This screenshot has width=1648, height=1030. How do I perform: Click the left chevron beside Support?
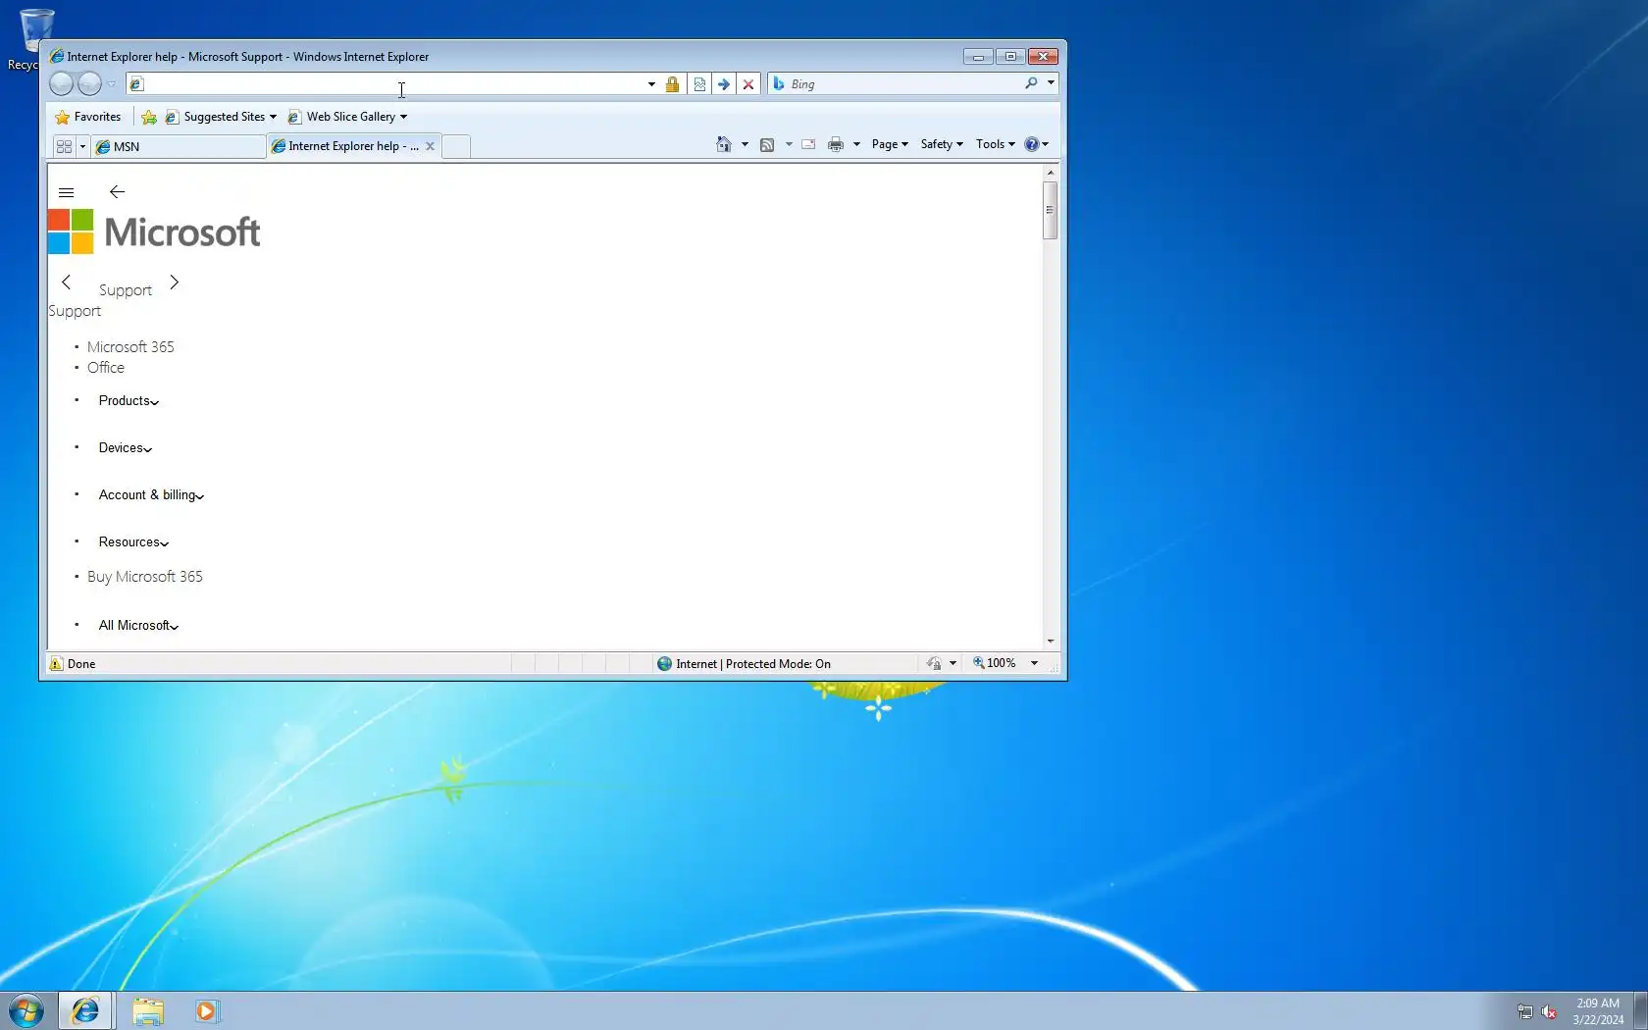(66, 283)
